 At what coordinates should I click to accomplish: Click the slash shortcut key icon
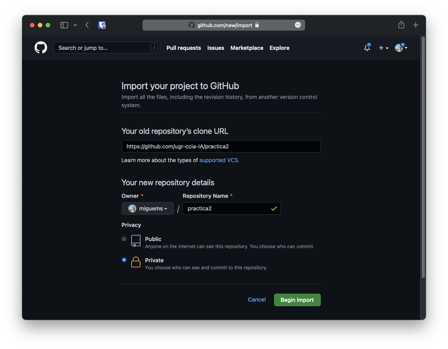[154, 48]
